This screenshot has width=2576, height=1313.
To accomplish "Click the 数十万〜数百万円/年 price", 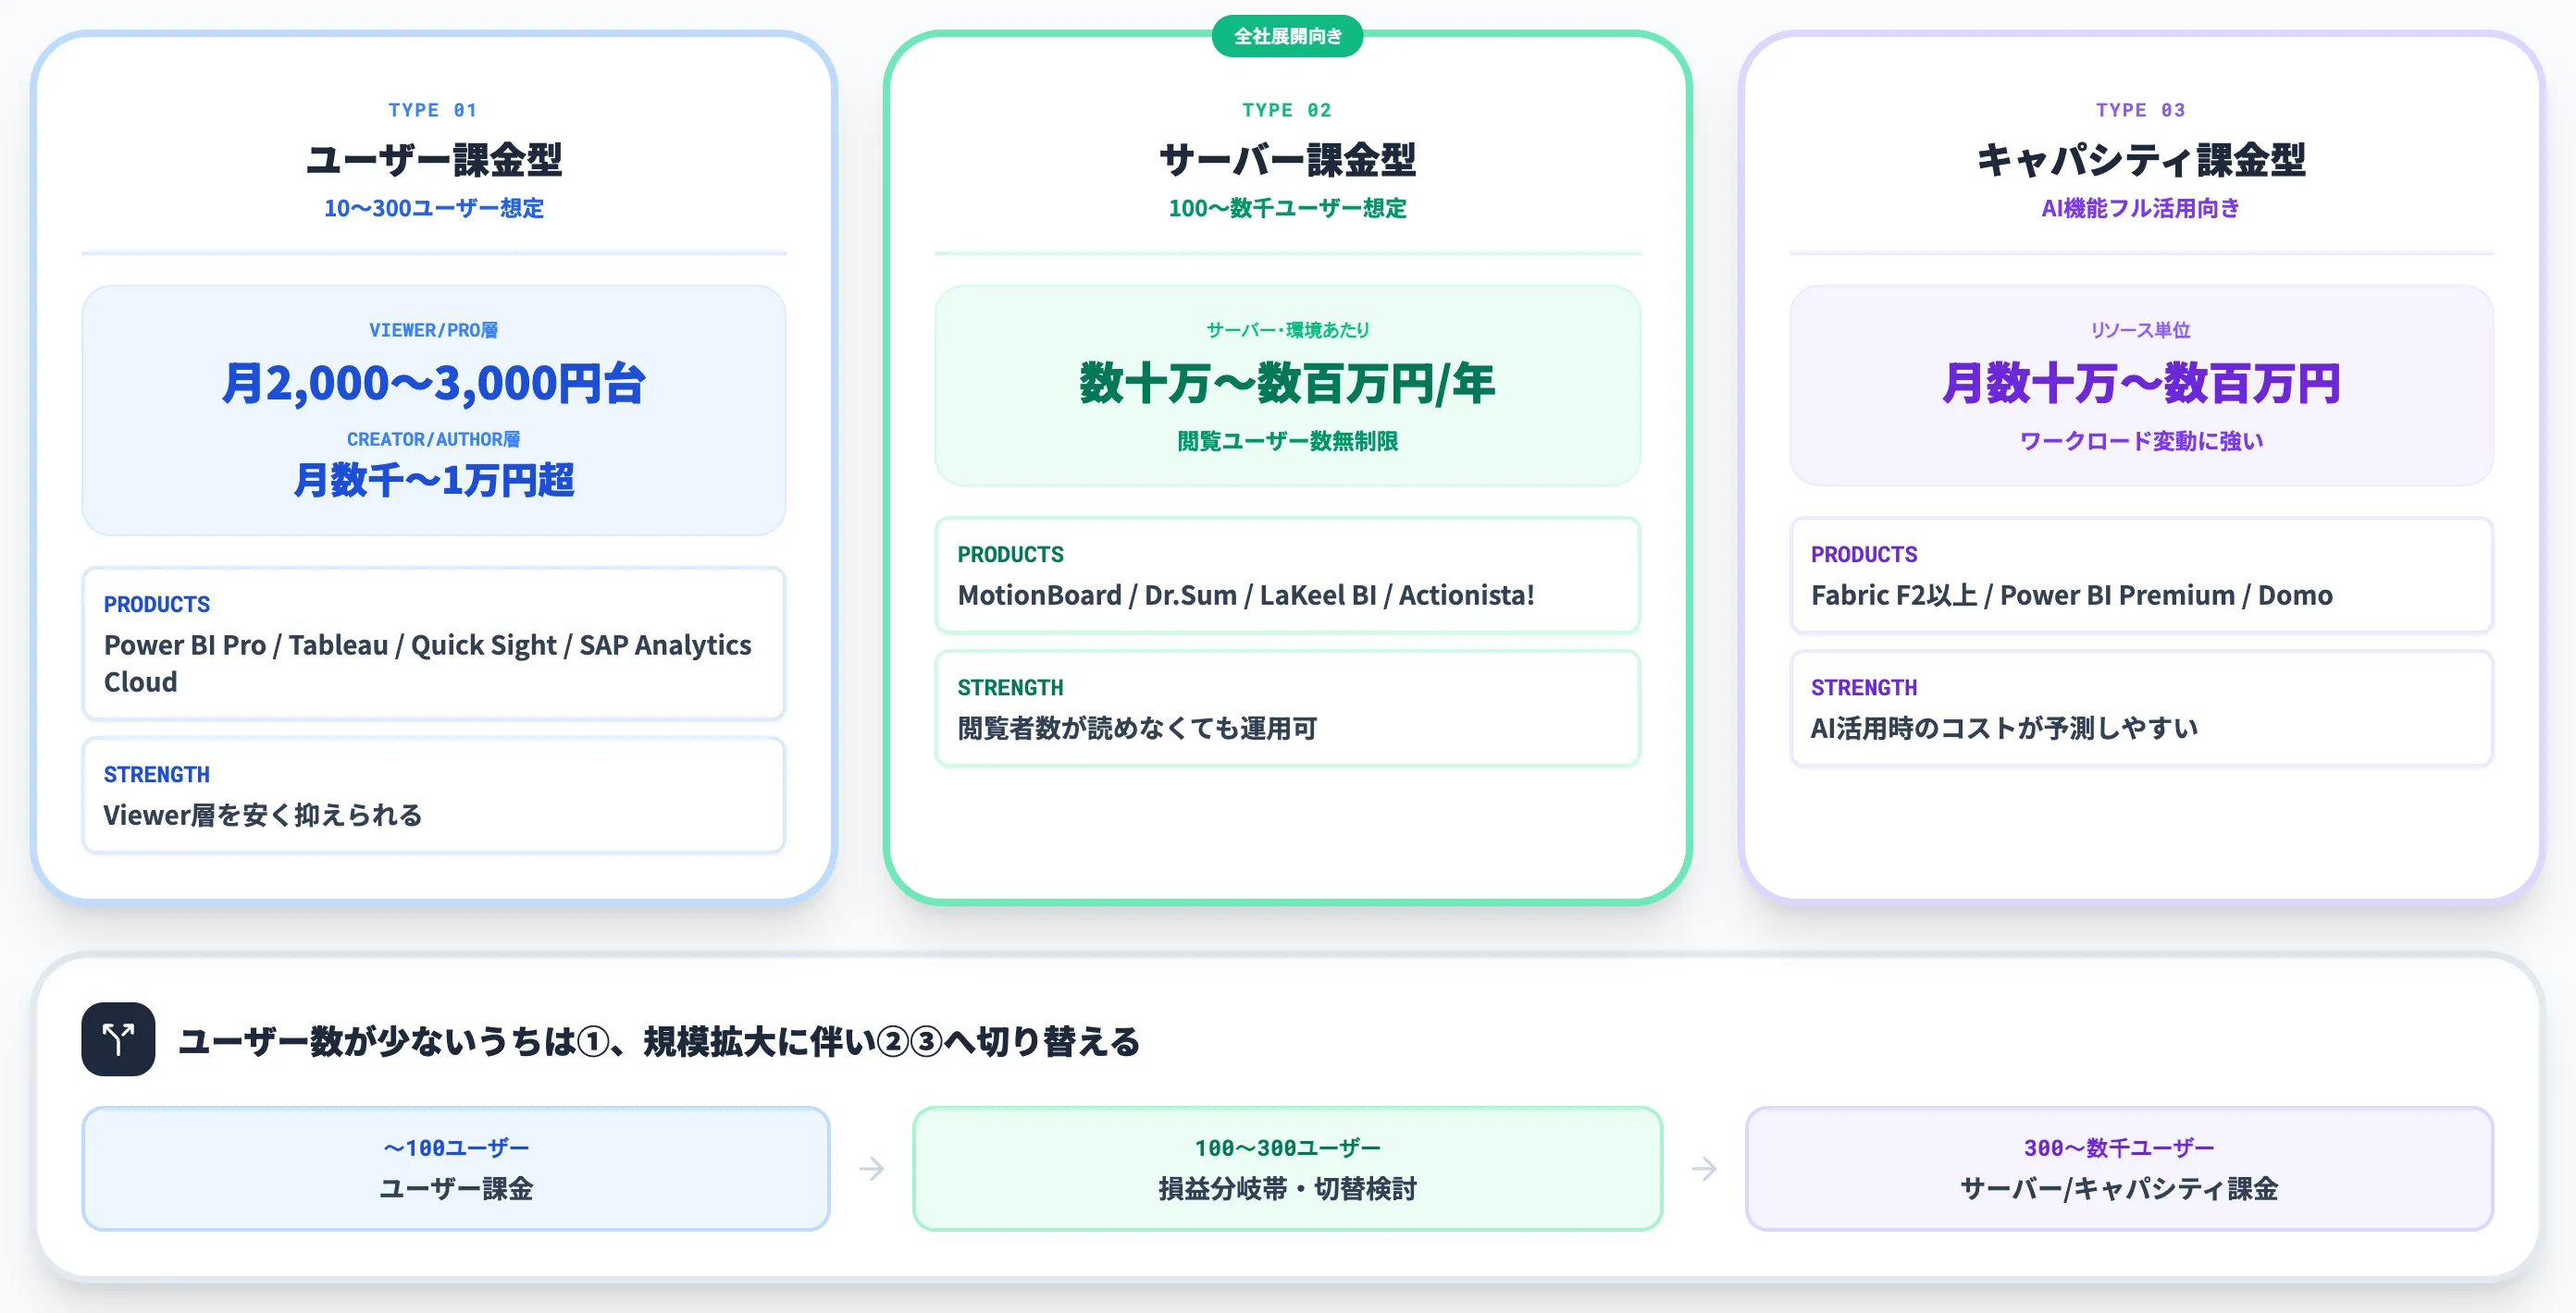I will pos(1287,384).
